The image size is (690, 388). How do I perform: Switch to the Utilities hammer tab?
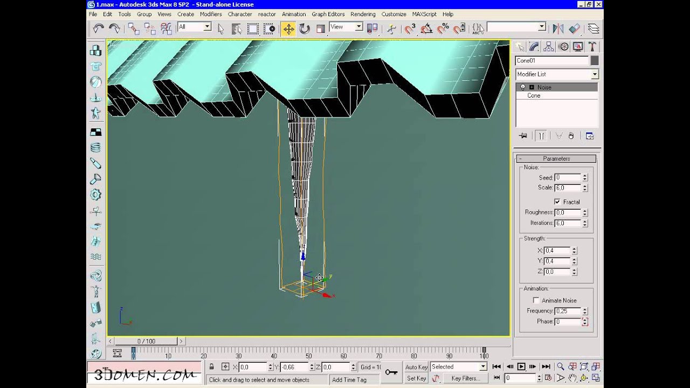point(592,47)
